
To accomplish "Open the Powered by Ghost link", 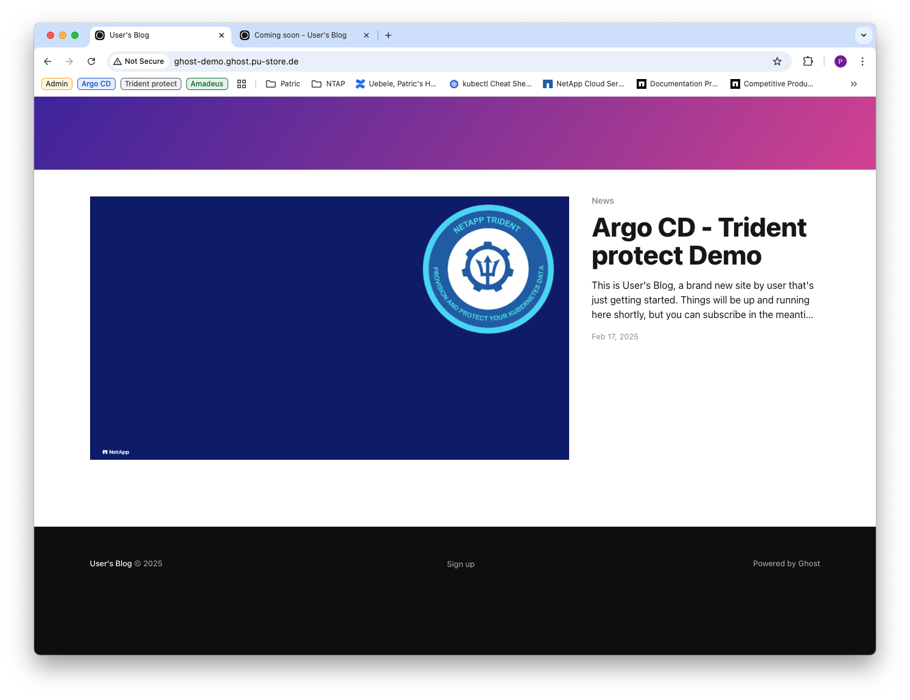I will click(x=786, y=564).
